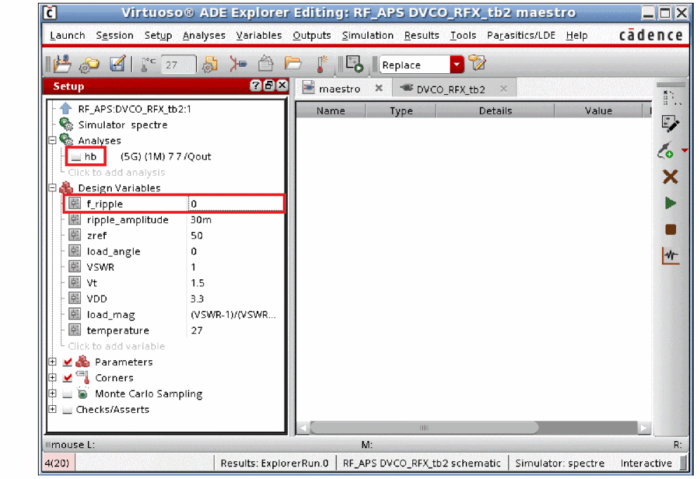
Task: Click the load setup state toolbar icon
Action: click(x=63, y=64)
